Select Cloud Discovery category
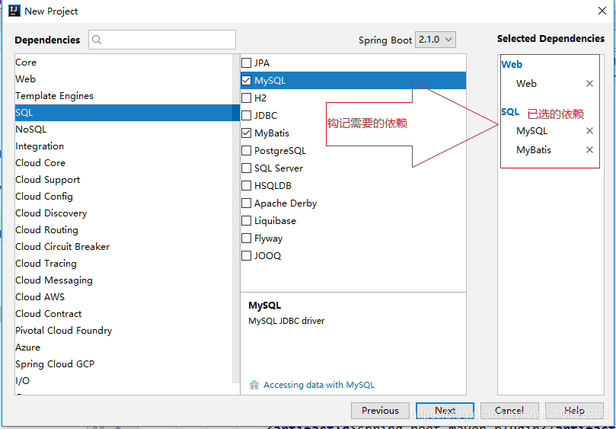The height and width of the screenshot is (429, 616). pos(123,213)
